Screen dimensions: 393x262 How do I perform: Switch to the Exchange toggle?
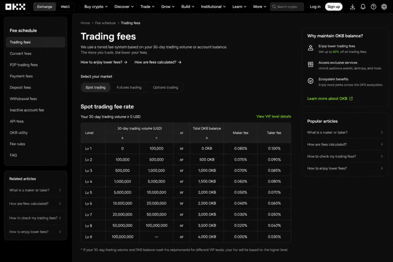(45, 7)
